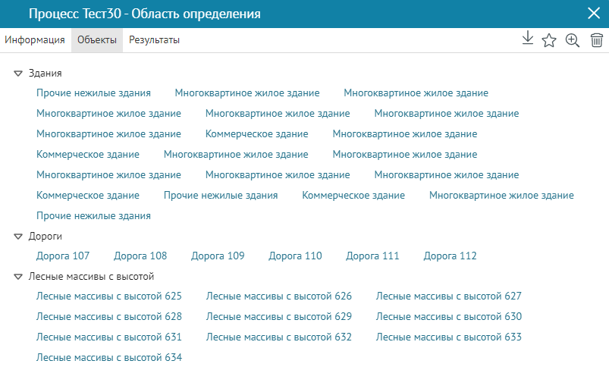The width and height of the screenshot is (609, 367).
Task: Open the first Прочие нежилые здания link
Action: click(x=93, y=93)
